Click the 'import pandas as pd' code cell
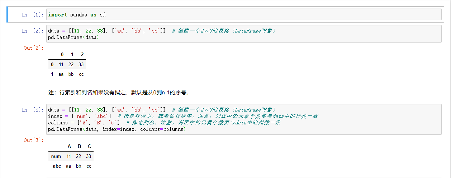The width and height of the screenshot is (451, 178). coord(244,15)
